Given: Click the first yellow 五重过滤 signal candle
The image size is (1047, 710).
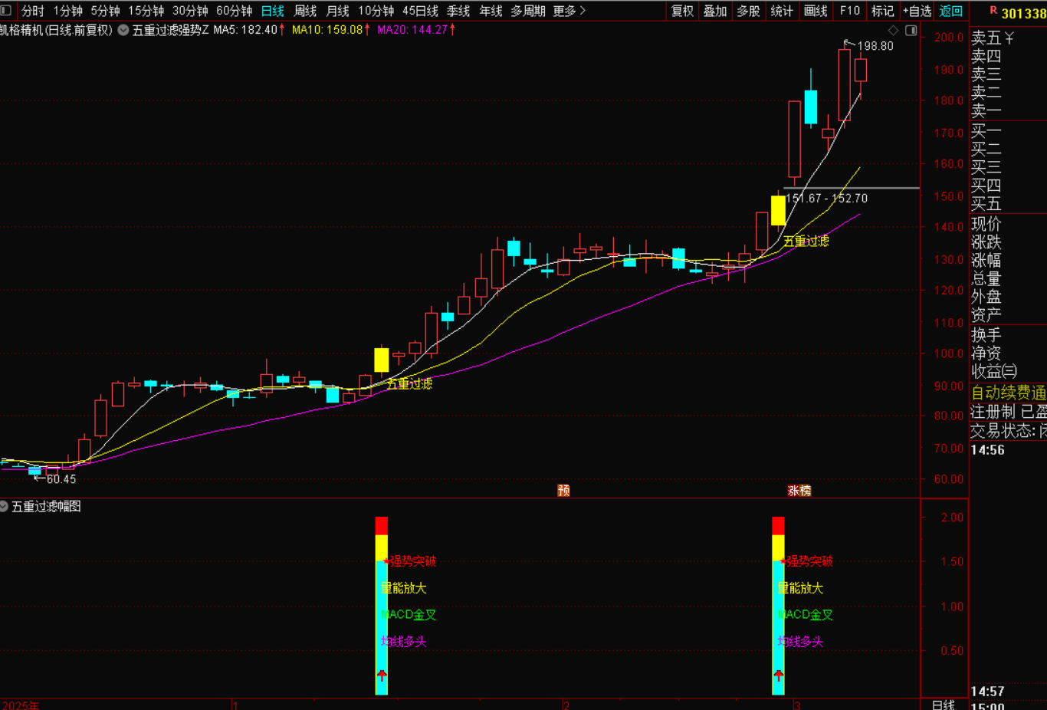Looking at the screenshot, I should pyautogui.click(x=381, y=360).
